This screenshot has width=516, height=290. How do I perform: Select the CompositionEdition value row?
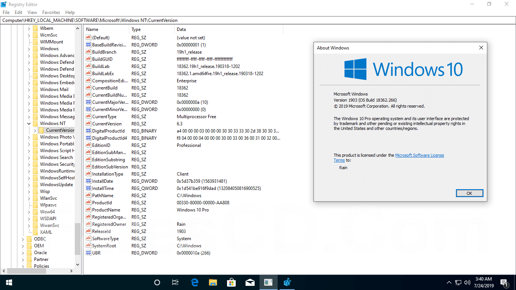click(183, 81)
